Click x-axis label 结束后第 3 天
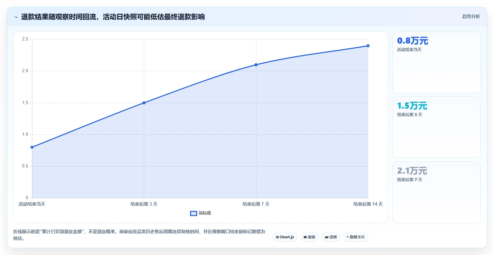Viewport: 494px width, 255px height. [x=144, y=204]
